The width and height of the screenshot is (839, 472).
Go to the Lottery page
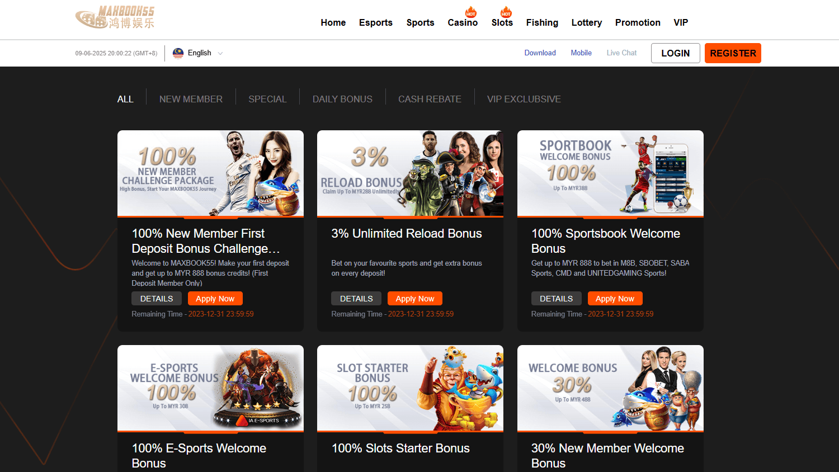click(x=586, y=22)
